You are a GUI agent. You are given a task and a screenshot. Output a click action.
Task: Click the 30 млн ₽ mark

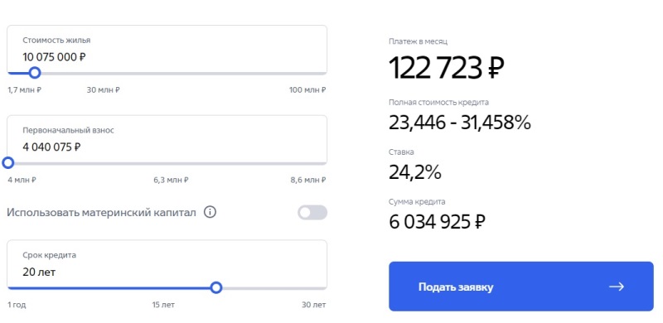click(103, 90)
